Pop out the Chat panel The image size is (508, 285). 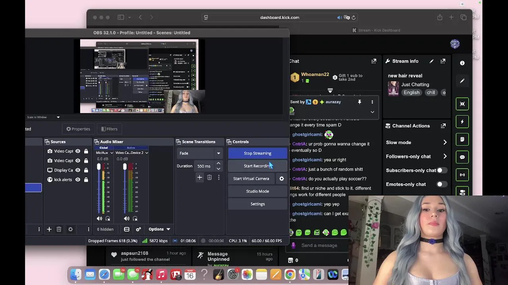point(374,61)
